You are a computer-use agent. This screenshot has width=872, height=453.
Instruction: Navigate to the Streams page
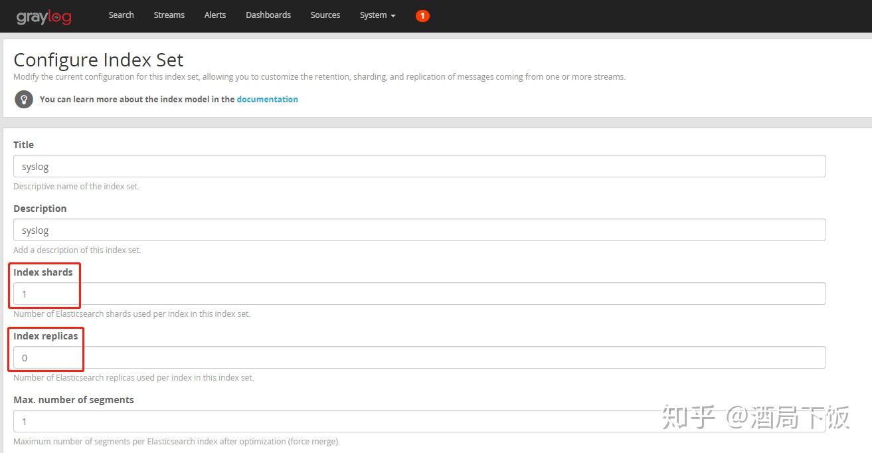(169, 15)
